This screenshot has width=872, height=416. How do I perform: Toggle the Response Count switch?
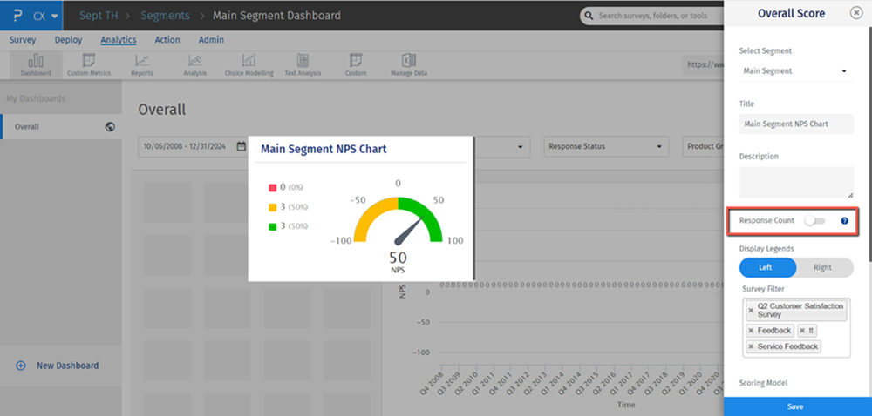tap(814, 221)
